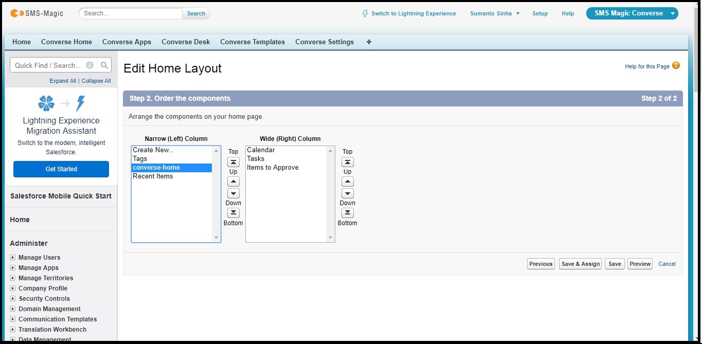The height and width of the screenshot is (344, 702).
Task: Expand the Security Controls section
Action: click(13, 299)
